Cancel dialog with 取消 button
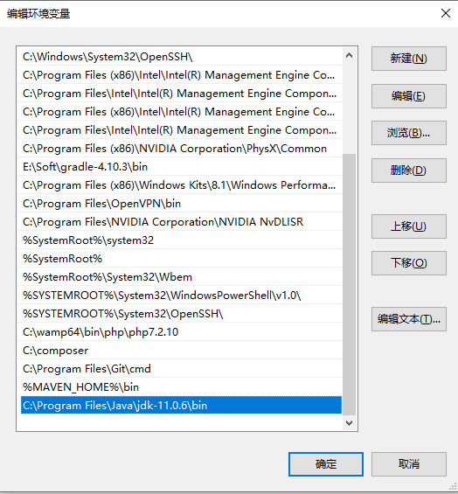This screenshot has height=494, width=458. coord(408,464)
